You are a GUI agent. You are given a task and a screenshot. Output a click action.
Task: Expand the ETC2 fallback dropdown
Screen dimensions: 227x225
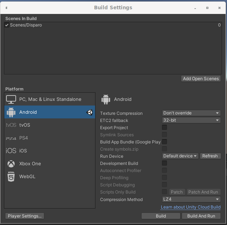[191, 120]
